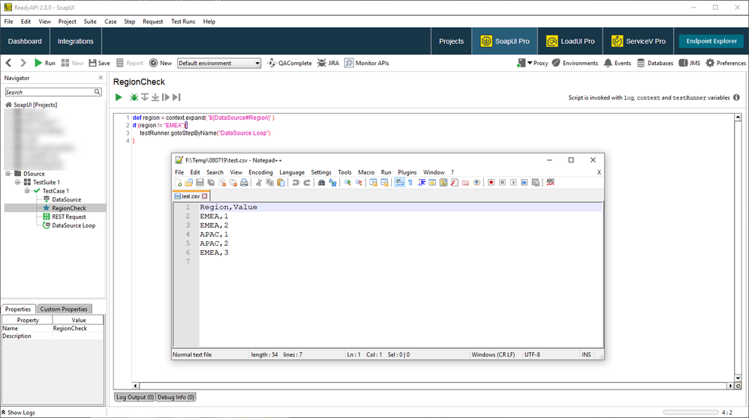The height and width of the screenshot is (418, 749).
Task: Toggle Notepad++ word wrap button
Action: point(399,183)
